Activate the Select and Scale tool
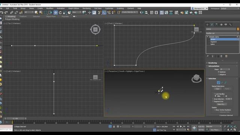 [65, 12]
